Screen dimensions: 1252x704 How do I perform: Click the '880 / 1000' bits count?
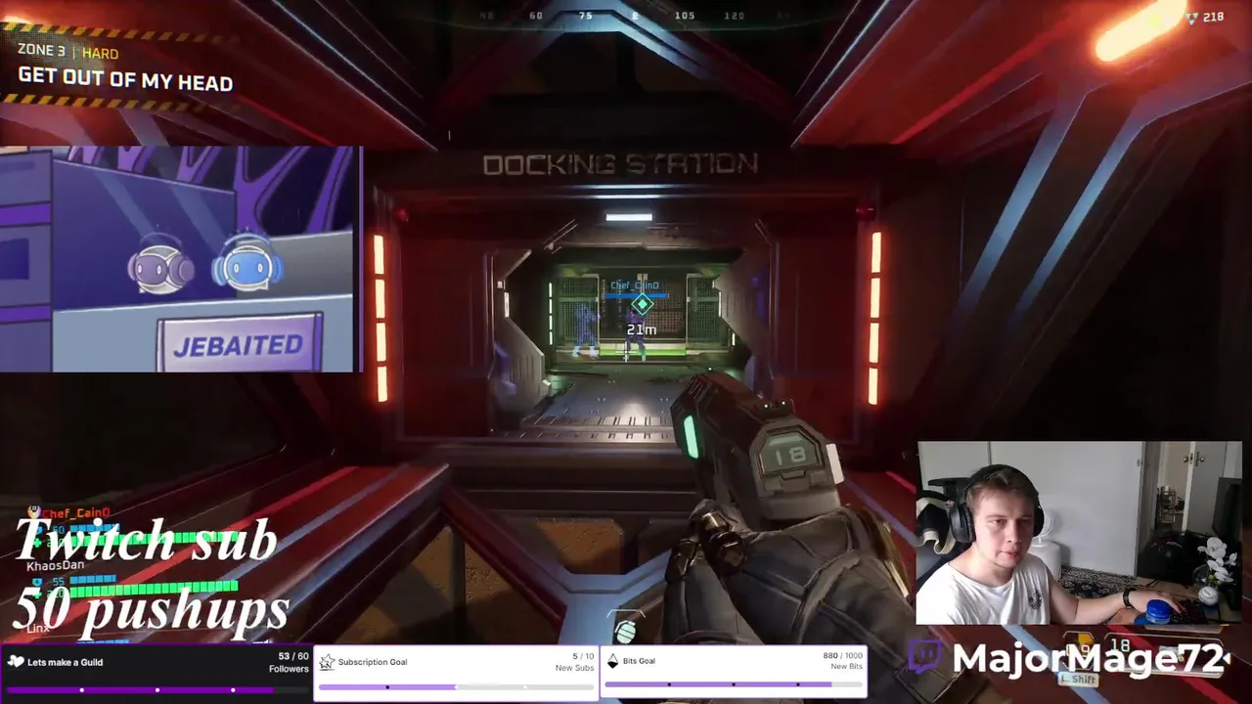pos(843,655)
